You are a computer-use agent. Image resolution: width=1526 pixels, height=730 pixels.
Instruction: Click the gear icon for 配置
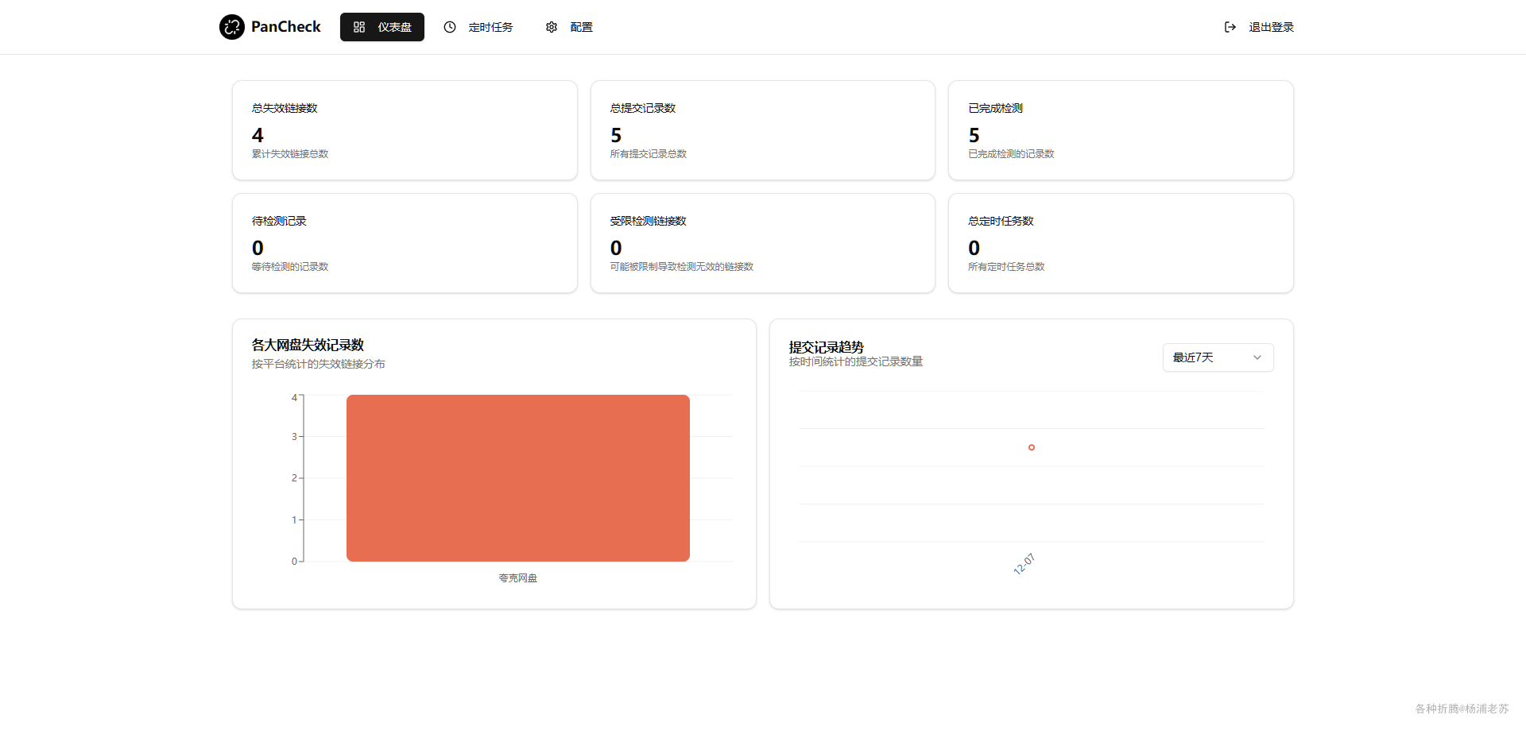click(552, 27)
